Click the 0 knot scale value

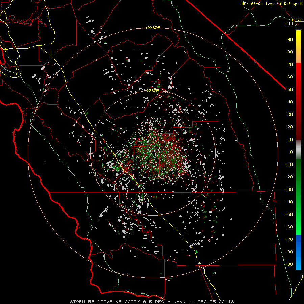(292, 152)
